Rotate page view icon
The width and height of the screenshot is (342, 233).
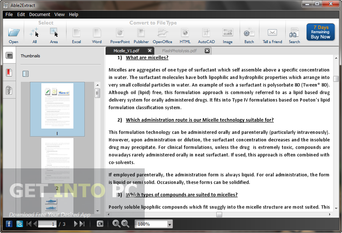(100, 224)
